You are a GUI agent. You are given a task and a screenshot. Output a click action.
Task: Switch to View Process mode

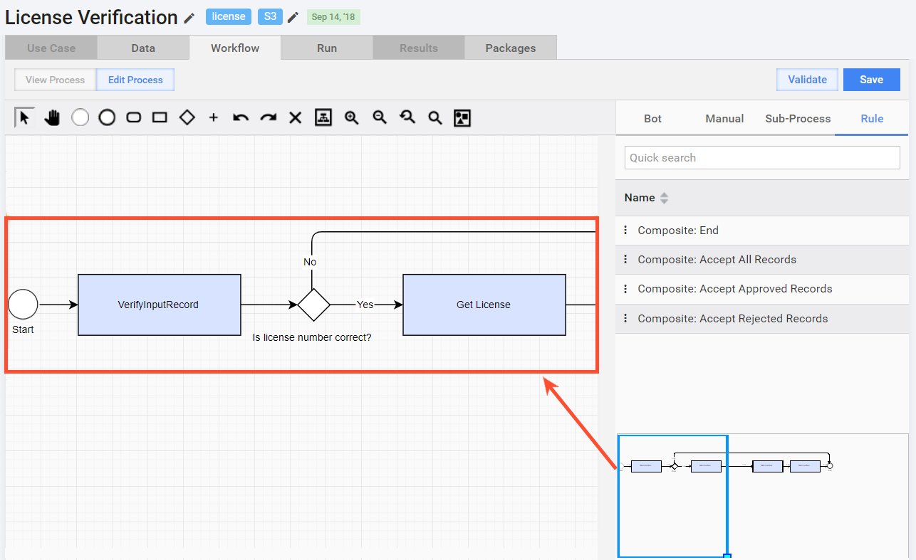(55, 80)
